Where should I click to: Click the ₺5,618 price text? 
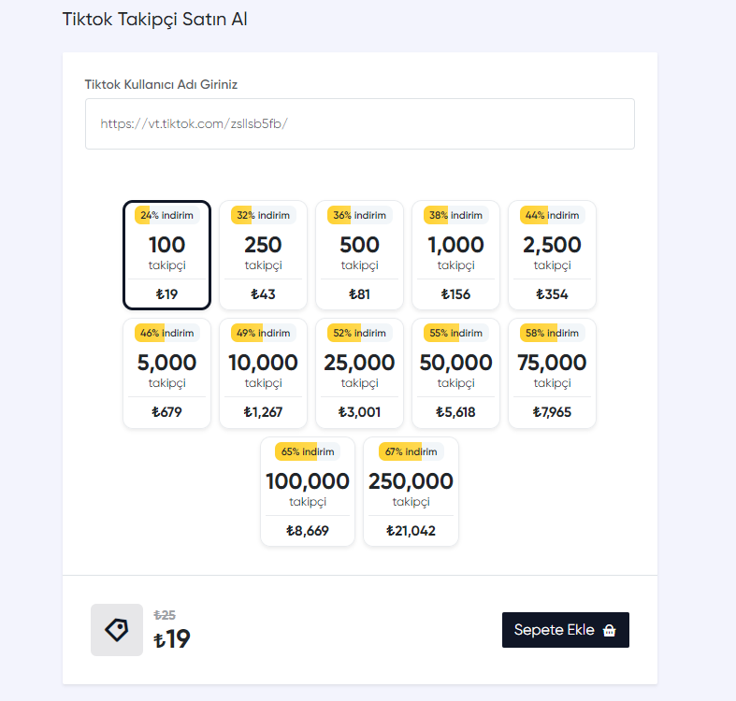[x=455, y=412]
